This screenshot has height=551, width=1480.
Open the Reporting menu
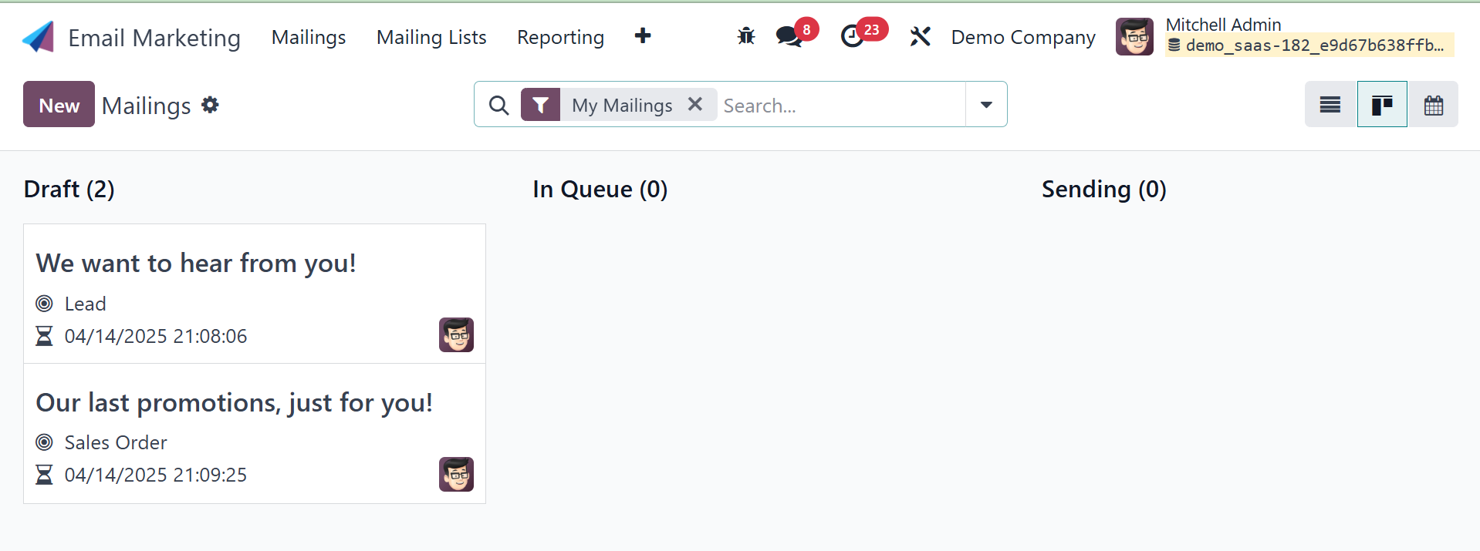click(x=560, y=37)
